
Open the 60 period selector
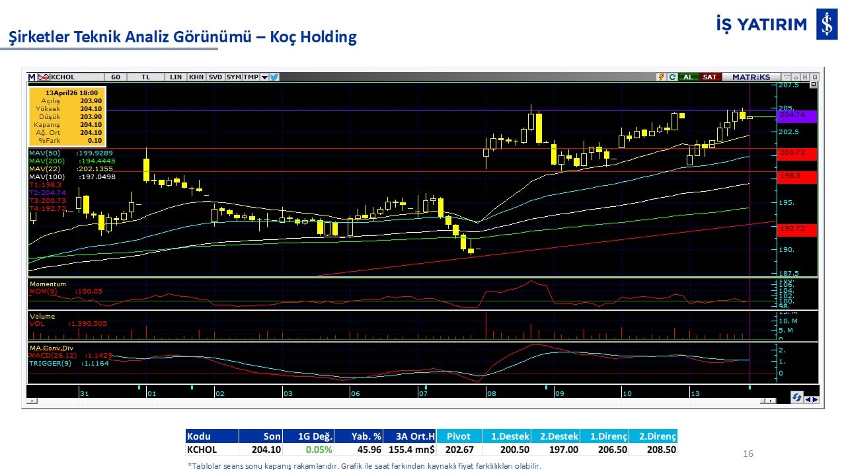point(116,77)
